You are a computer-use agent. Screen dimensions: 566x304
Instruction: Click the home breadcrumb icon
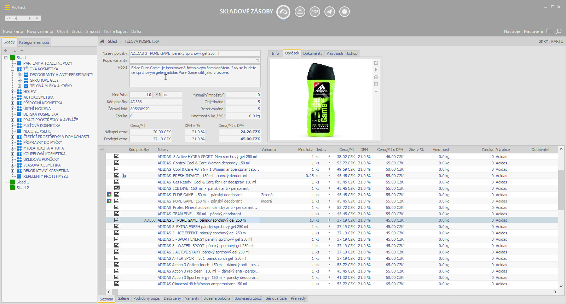(102, 41)
